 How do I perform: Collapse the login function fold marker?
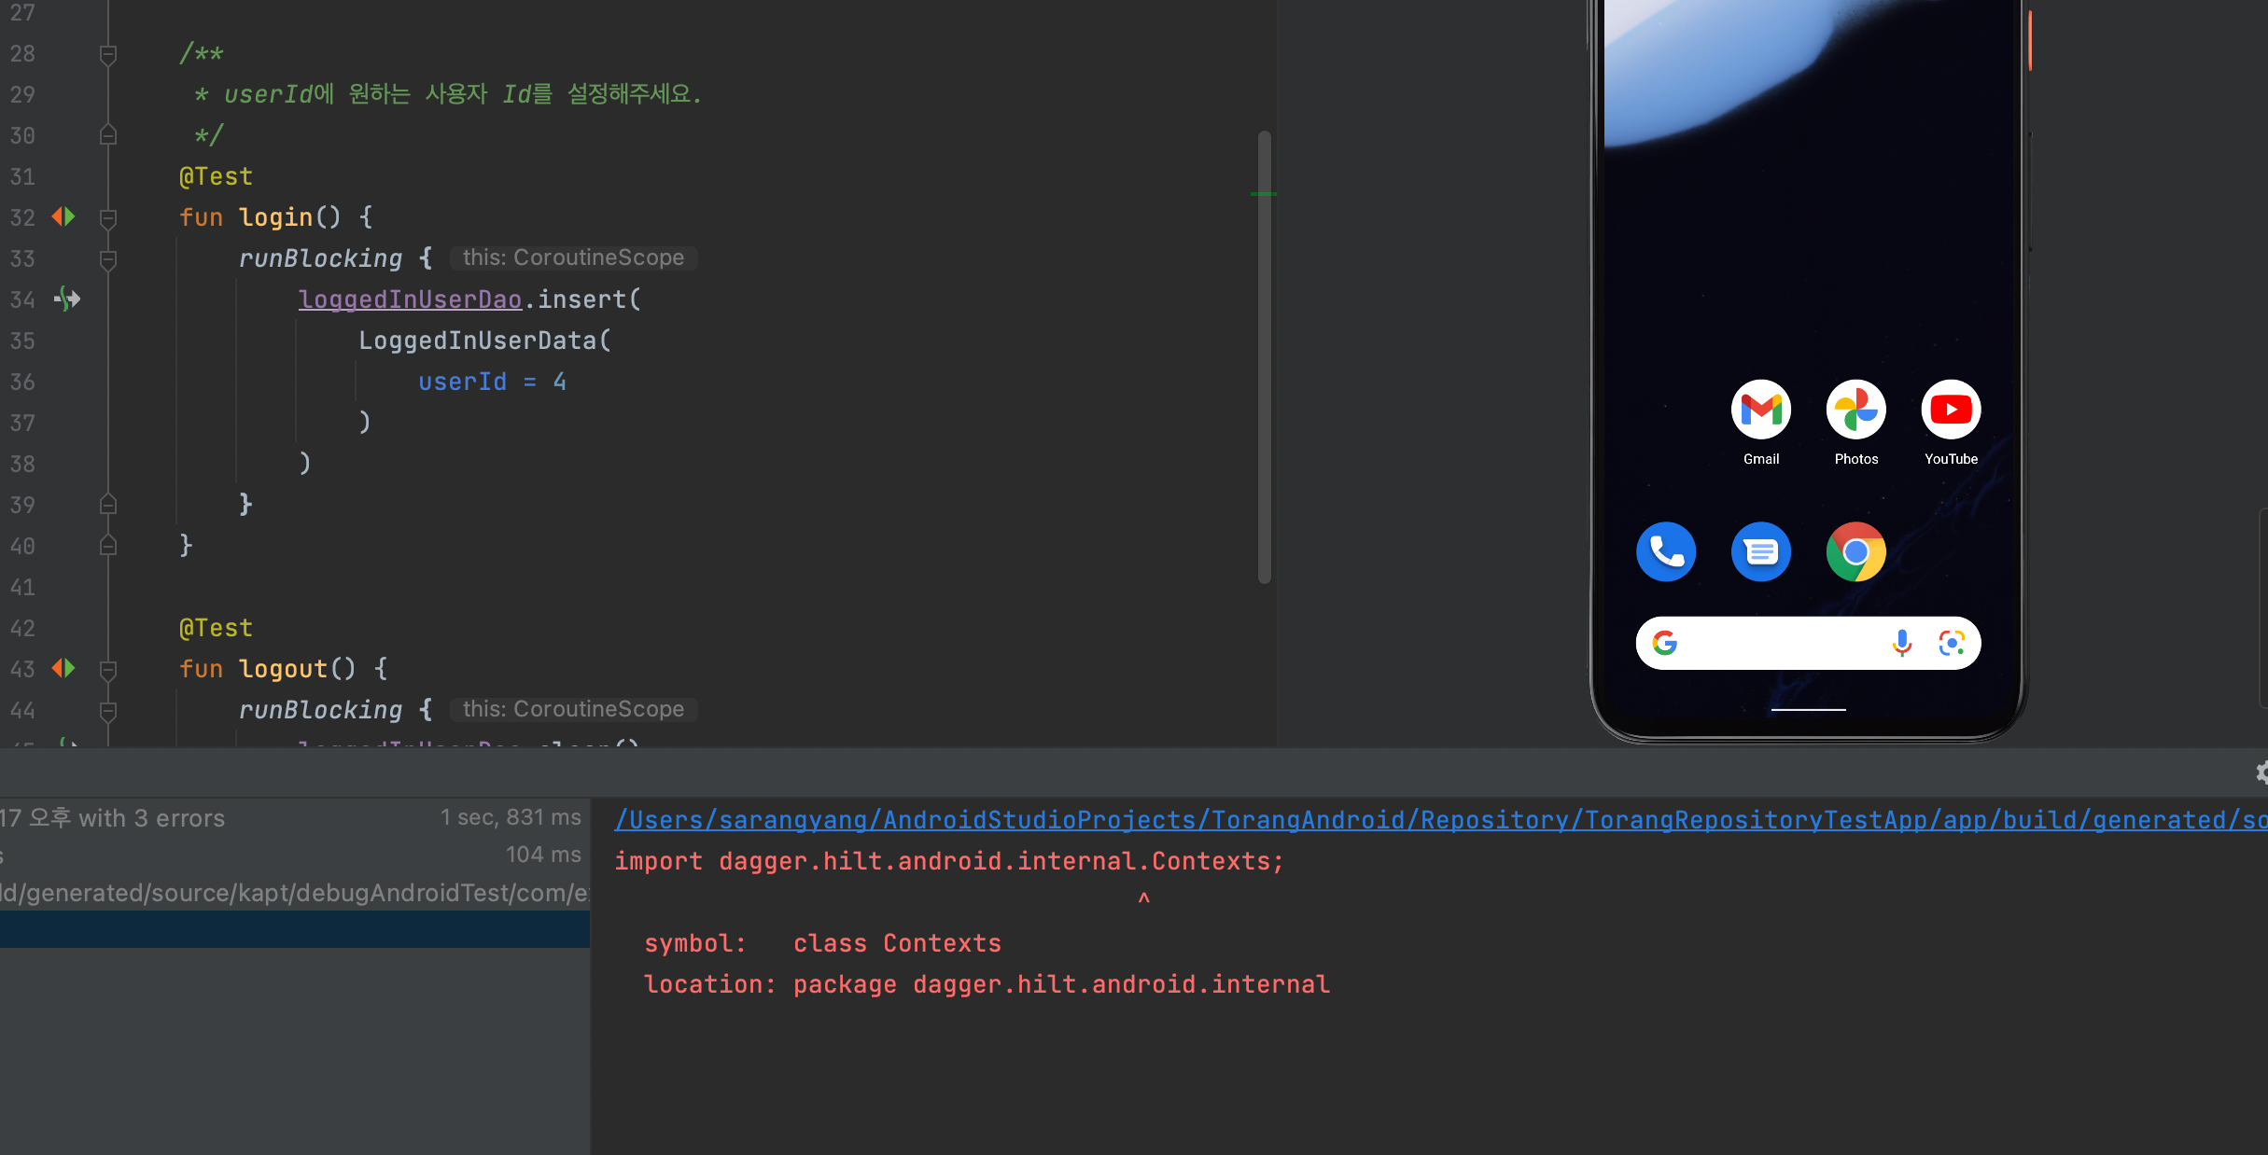click(108, 218)
